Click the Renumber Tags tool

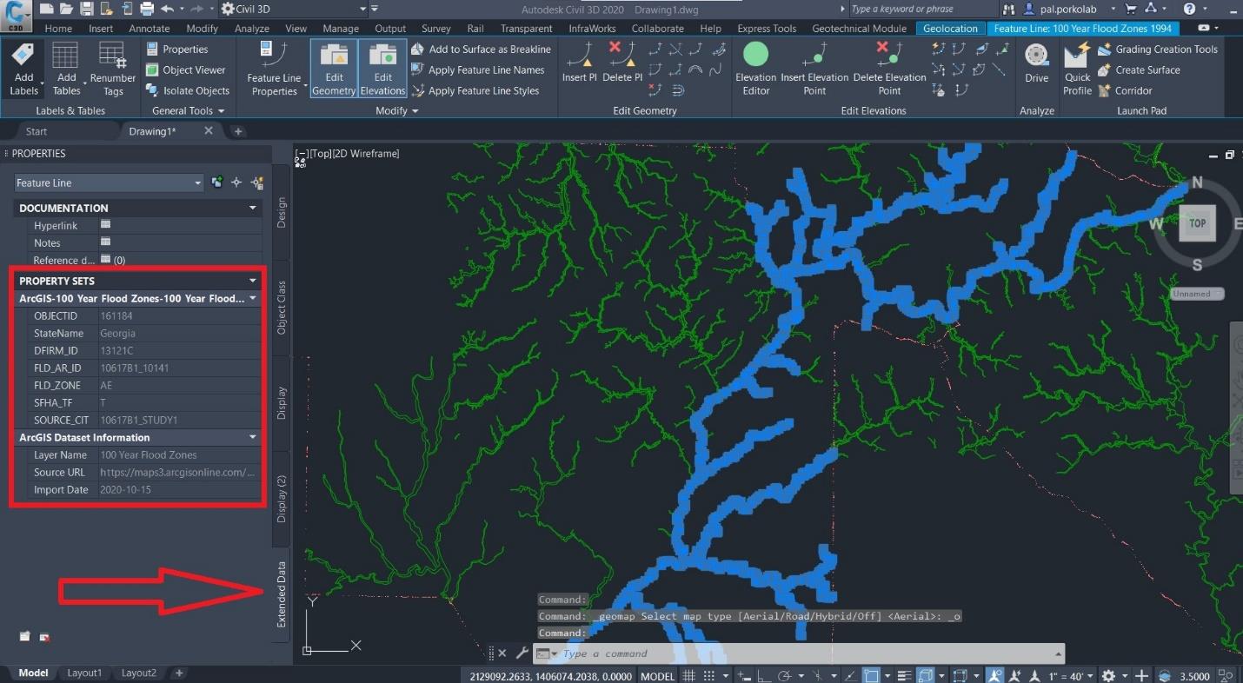tap(113, 68)
